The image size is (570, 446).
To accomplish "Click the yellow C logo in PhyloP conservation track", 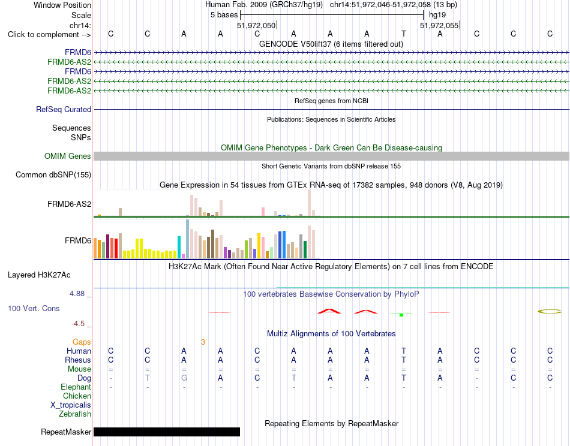I will (x=550, y=311).
